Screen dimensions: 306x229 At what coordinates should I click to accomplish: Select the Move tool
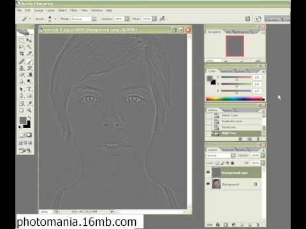[x=29, y=40]
